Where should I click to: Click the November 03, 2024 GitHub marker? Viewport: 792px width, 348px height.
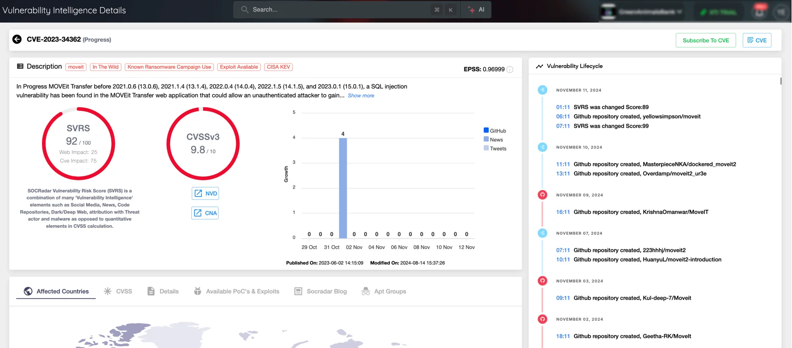(x=542, y=281)
